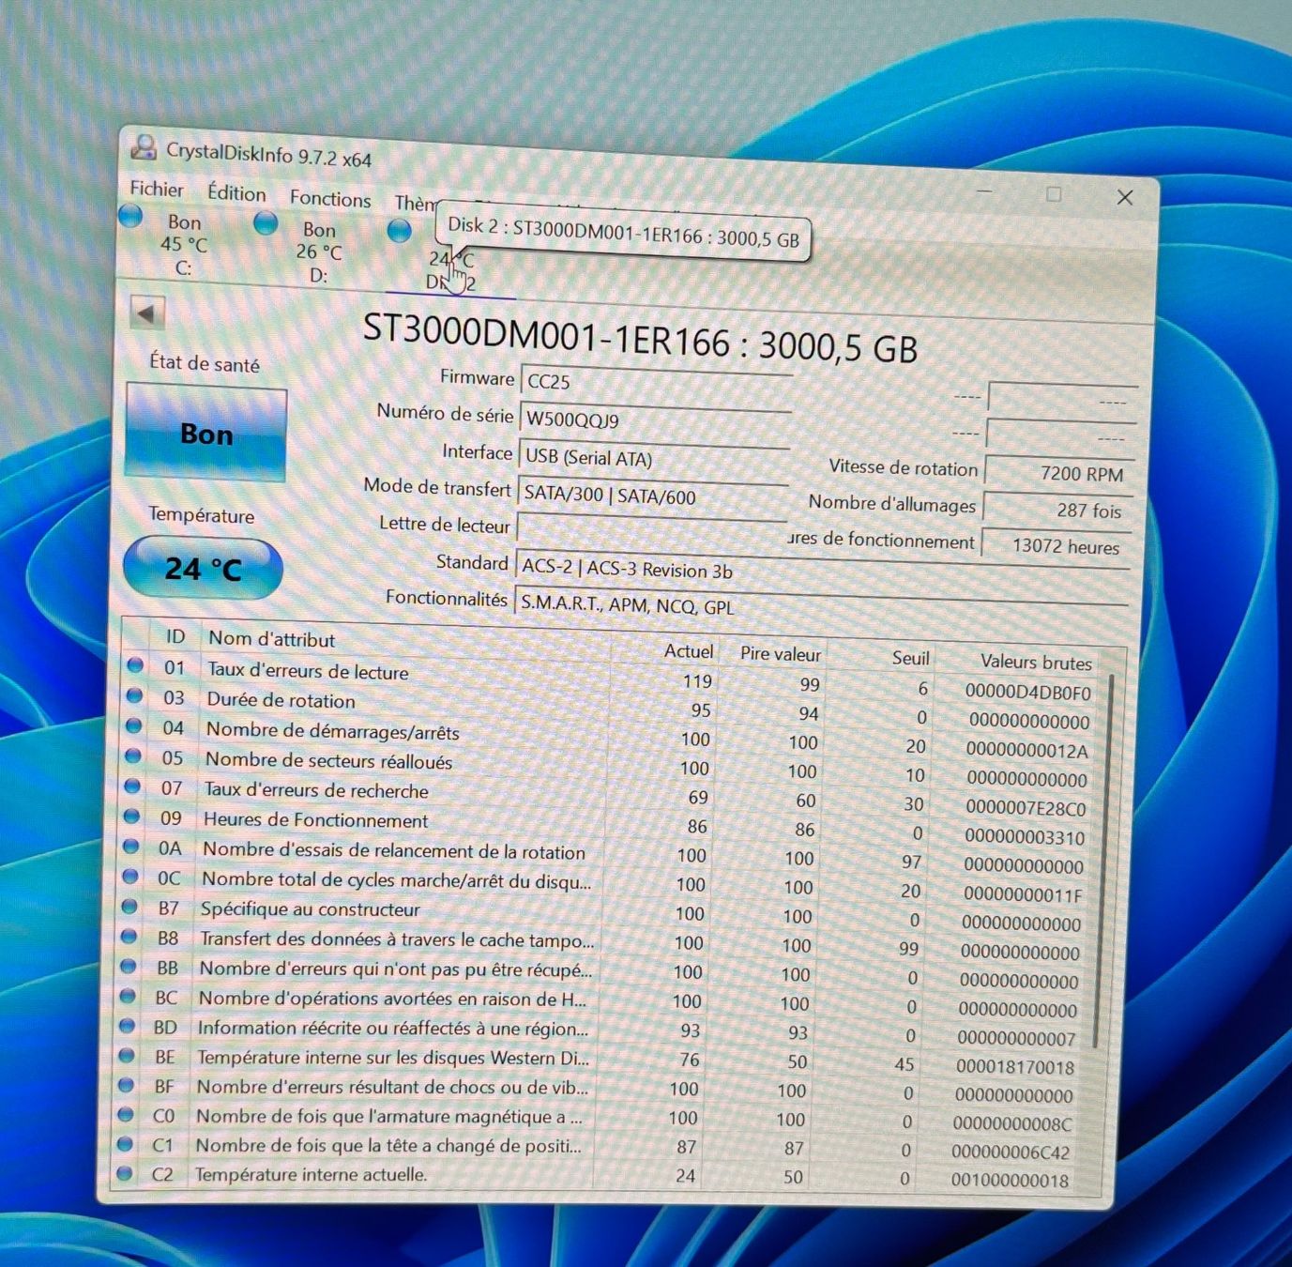
Task: Click status circle for attribute BB
Action: pos(129,965)
